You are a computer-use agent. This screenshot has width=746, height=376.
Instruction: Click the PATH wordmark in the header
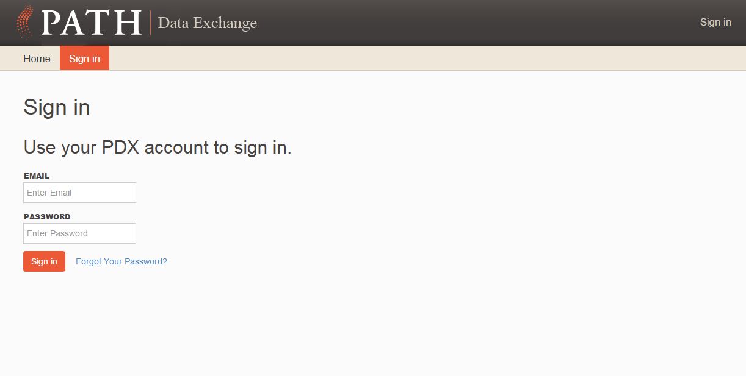[x=92, y=23]
